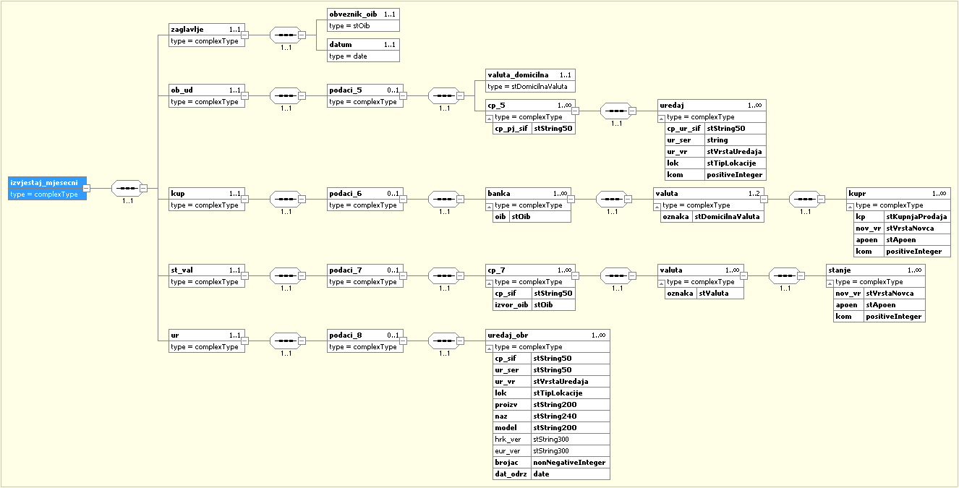Image resolution: width=959 pixels, height=488 pixels.
Task: Collapse the izvjestaj_mjesecni root node
Action: click(x=86, y=189)
